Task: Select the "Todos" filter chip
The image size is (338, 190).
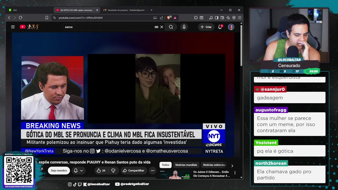Action: [166, 165]
